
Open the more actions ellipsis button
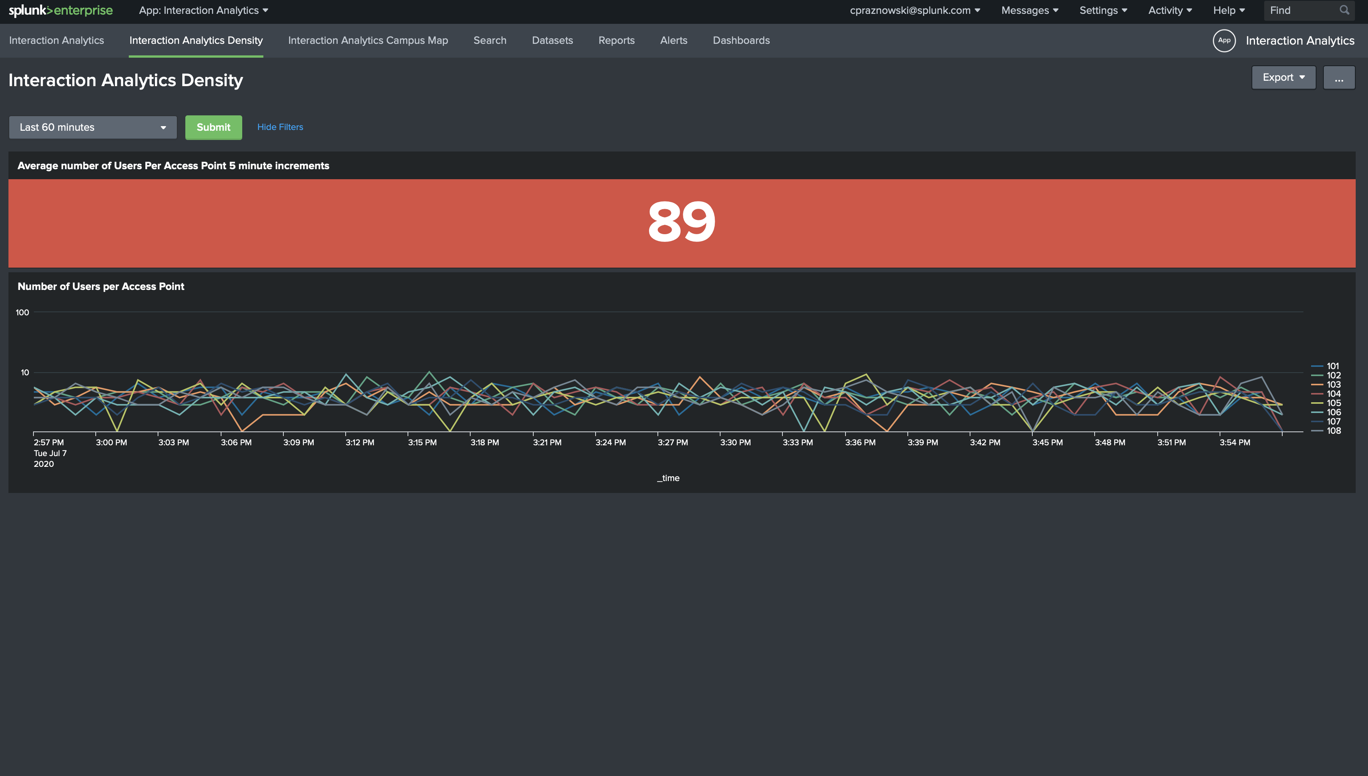(x=1339, y=77)
